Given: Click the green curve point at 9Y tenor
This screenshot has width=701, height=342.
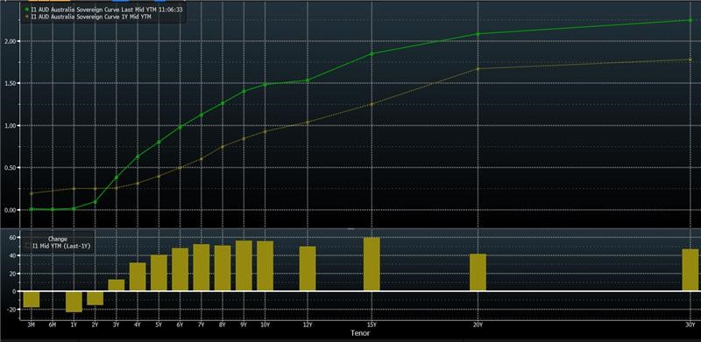Looking at the screenshot, I should [244, 91].
